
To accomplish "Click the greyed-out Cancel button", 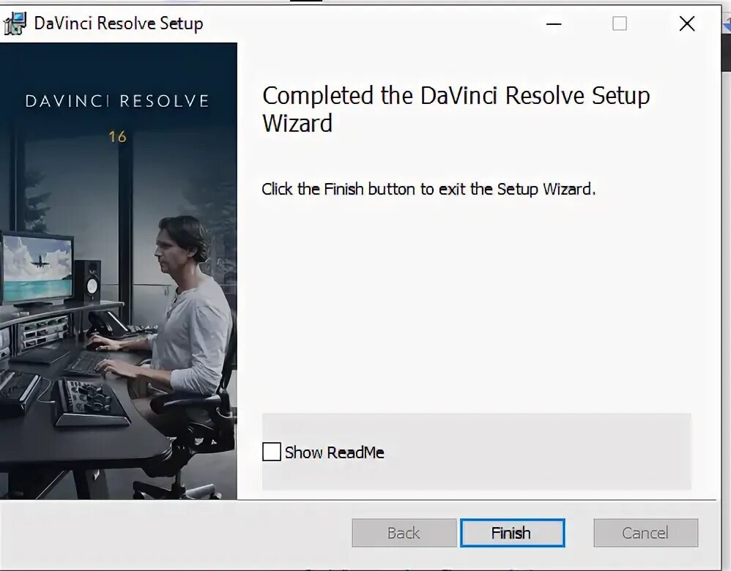I will click(x=646, y=533).
